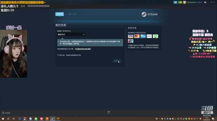Image resolution: width=217 pixels, height=121 pixels.
Task: Open the Windows Action Center notifications
Action: click(213, 119)
